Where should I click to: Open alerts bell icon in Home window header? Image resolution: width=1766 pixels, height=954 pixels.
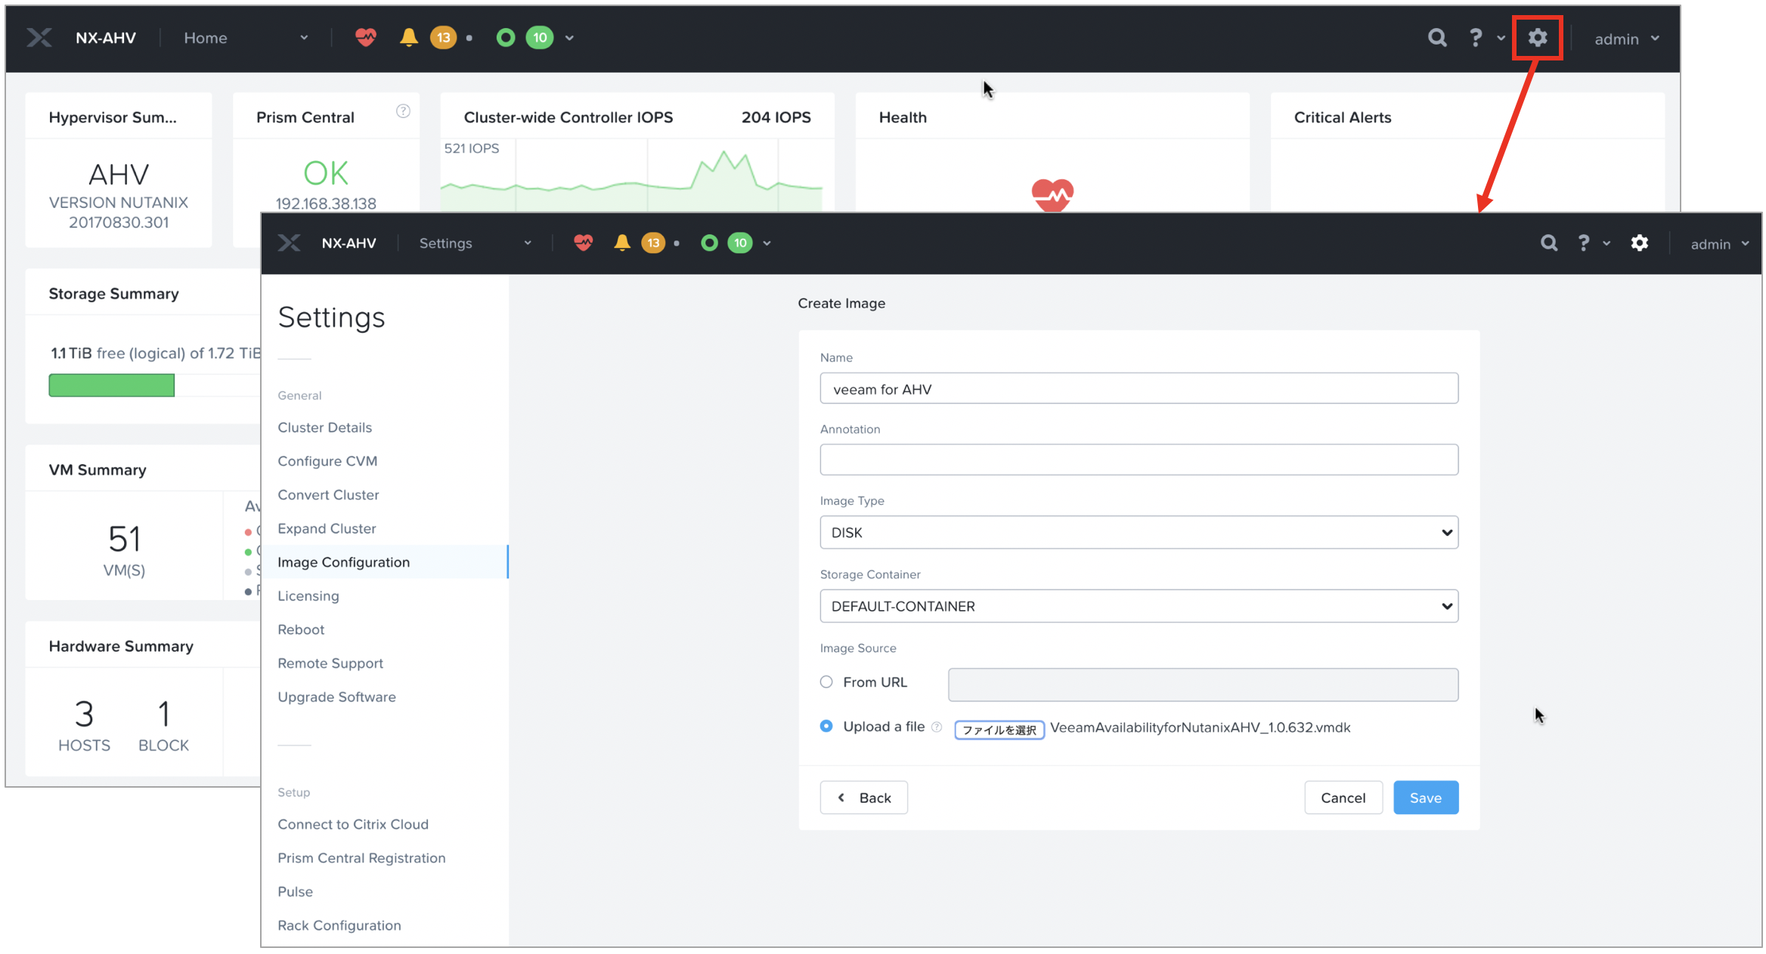pos(409,37)
